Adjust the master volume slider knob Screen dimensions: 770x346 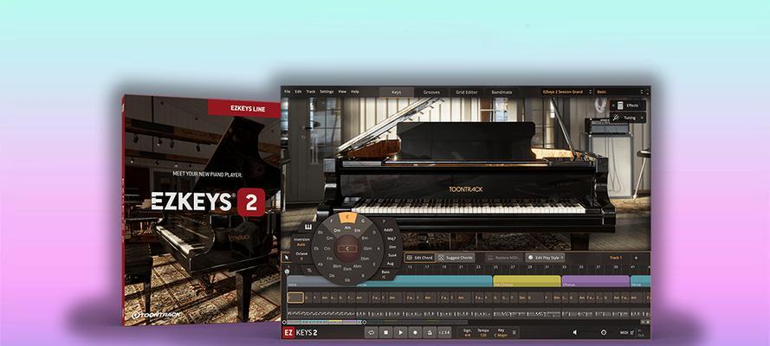point(604,332)
